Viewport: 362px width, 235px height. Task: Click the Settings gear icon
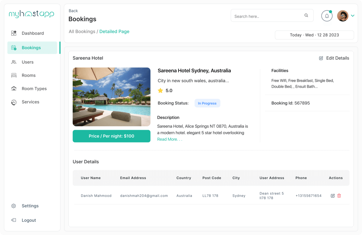click(x=14, y=206)
